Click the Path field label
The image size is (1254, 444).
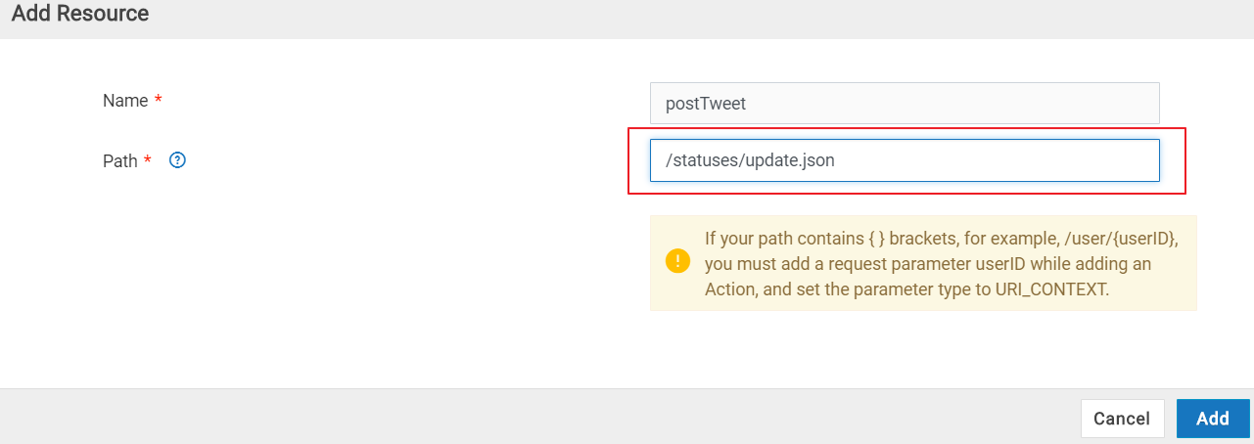[120, 161]
